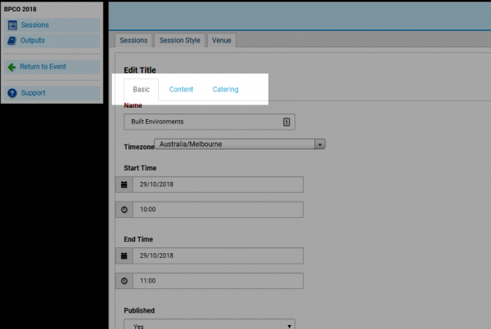This screenshot has width=491, height=329.
Task: Click the Start Time calendar icon
Action: point(124,185)
